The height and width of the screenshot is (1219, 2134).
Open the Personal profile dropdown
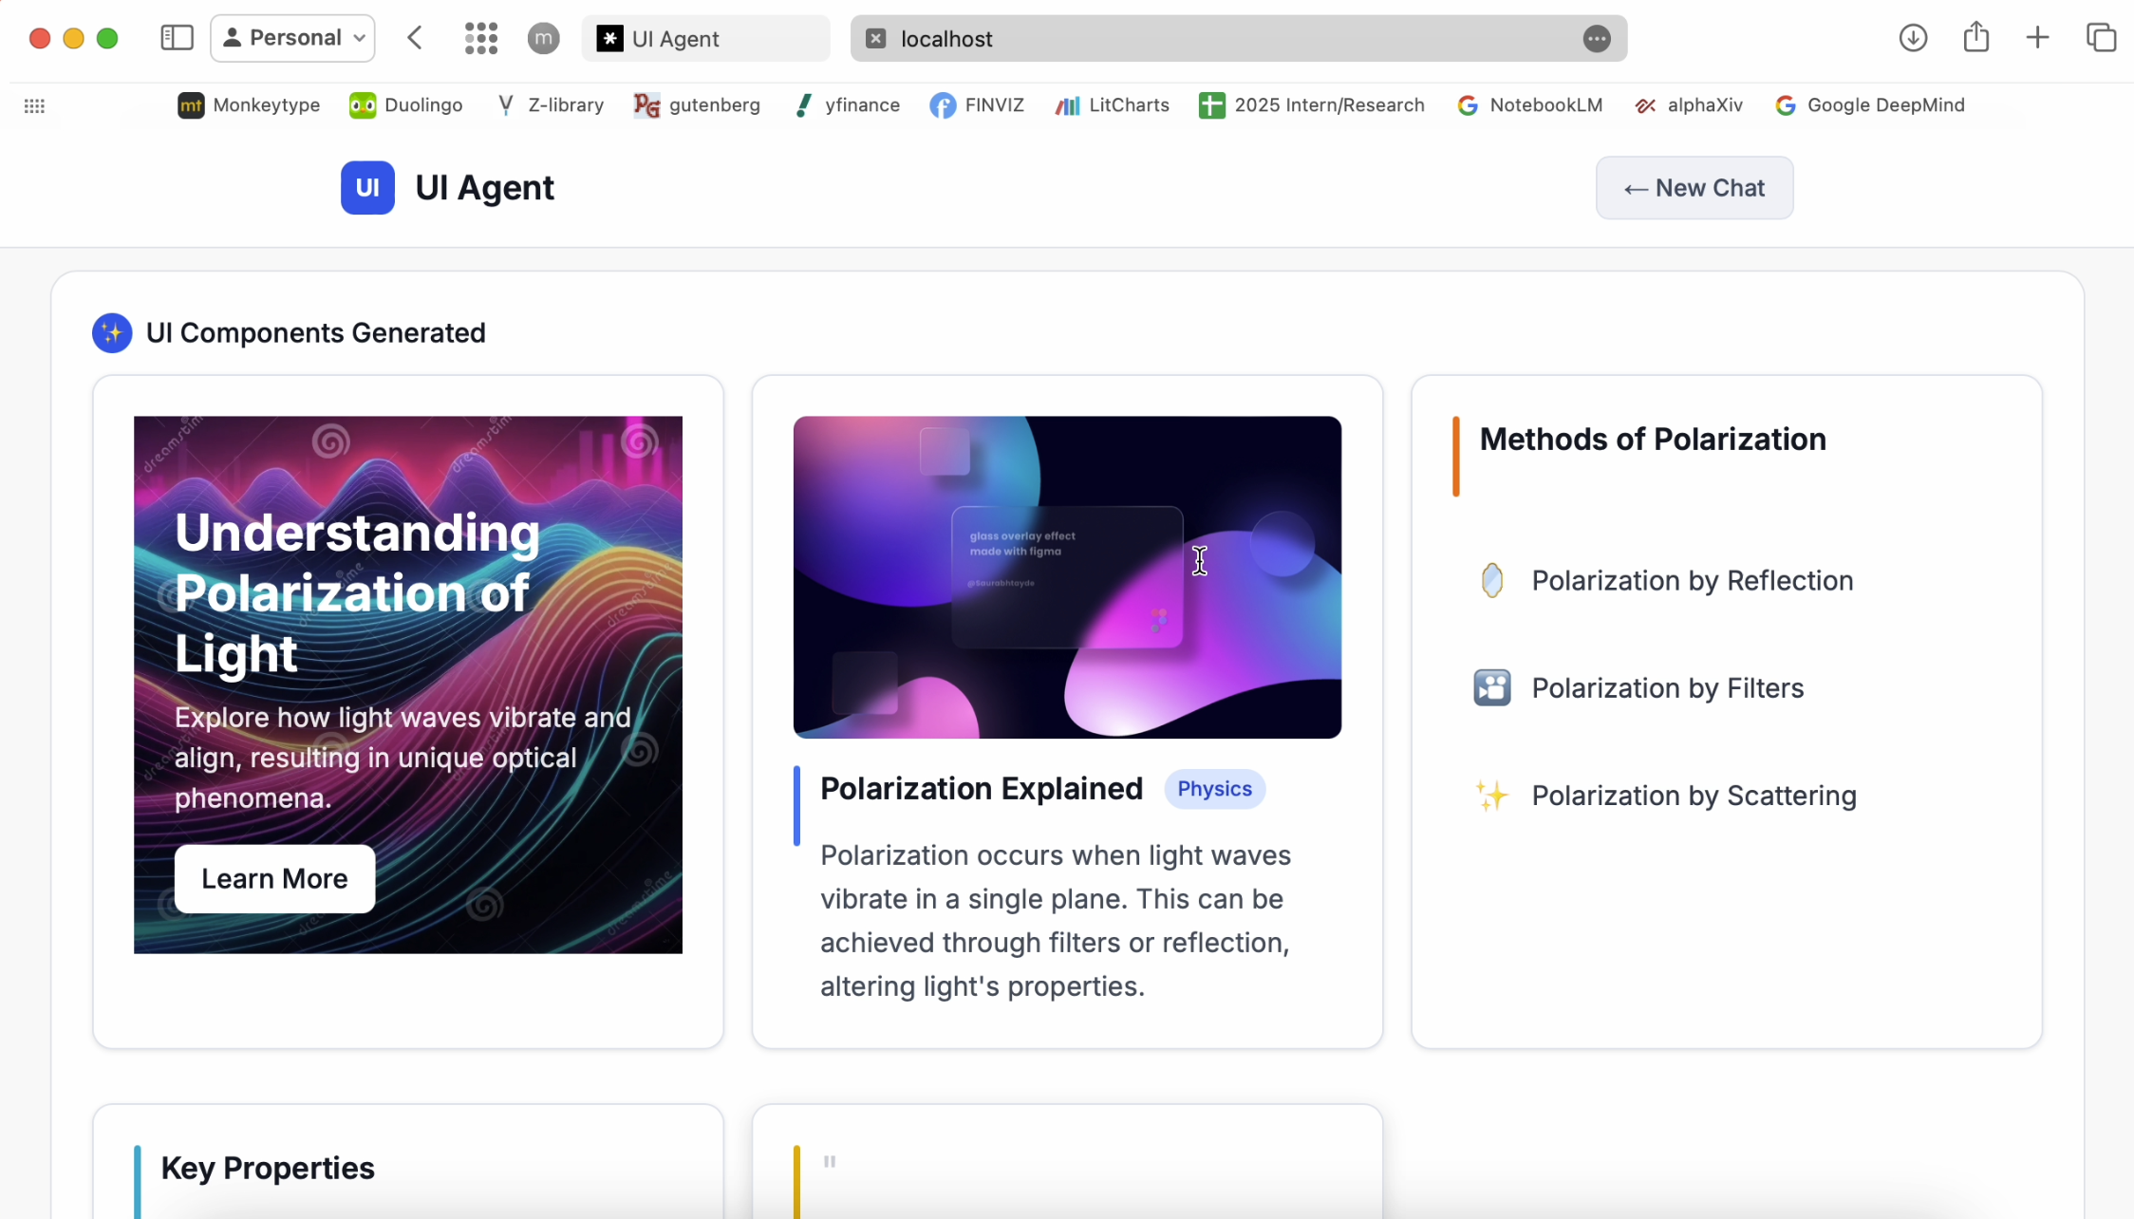point(292,38)
